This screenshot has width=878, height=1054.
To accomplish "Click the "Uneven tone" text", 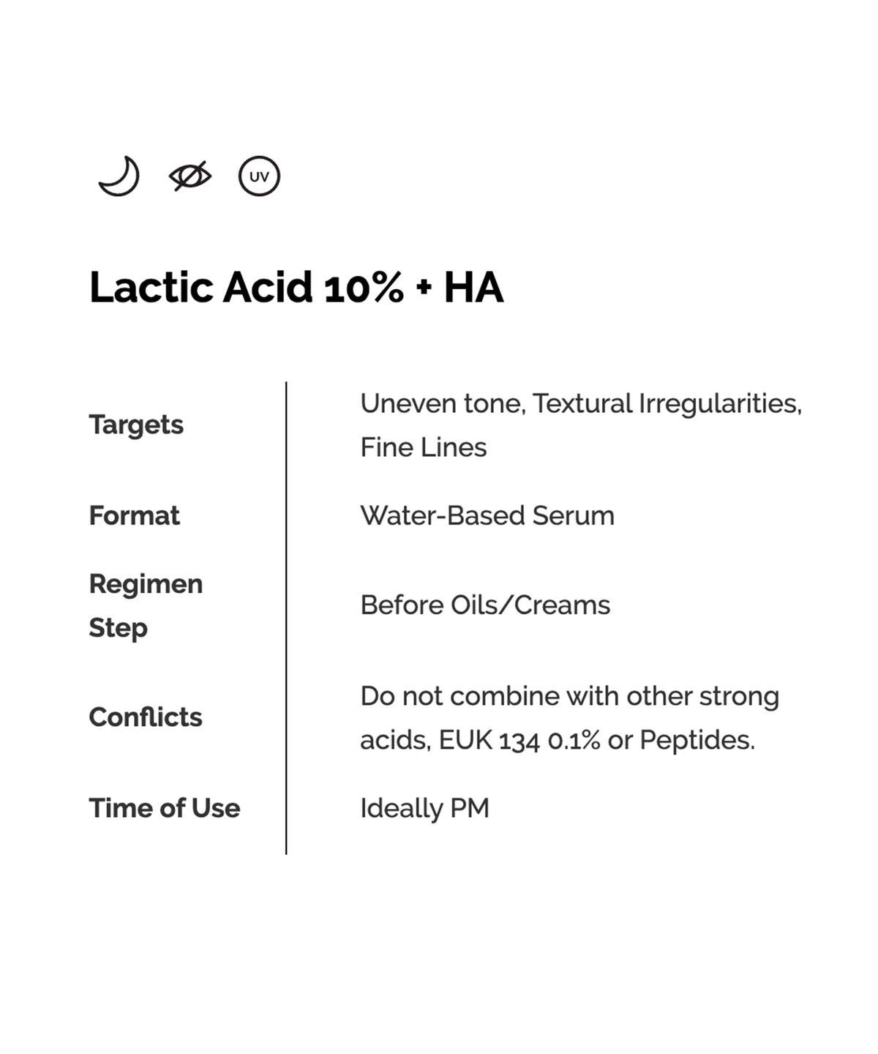I will point(443,403).
